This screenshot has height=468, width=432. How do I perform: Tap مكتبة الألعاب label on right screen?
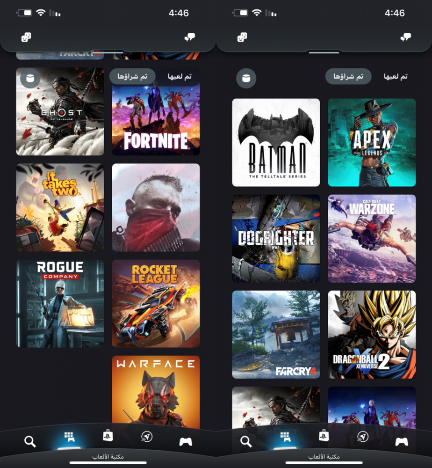(324, 457)
